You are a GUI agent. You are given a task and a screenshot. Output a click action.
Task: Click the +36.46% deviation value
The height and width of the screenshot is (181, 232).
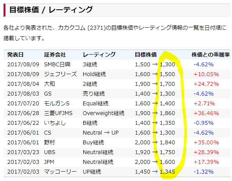pos(206,113)
